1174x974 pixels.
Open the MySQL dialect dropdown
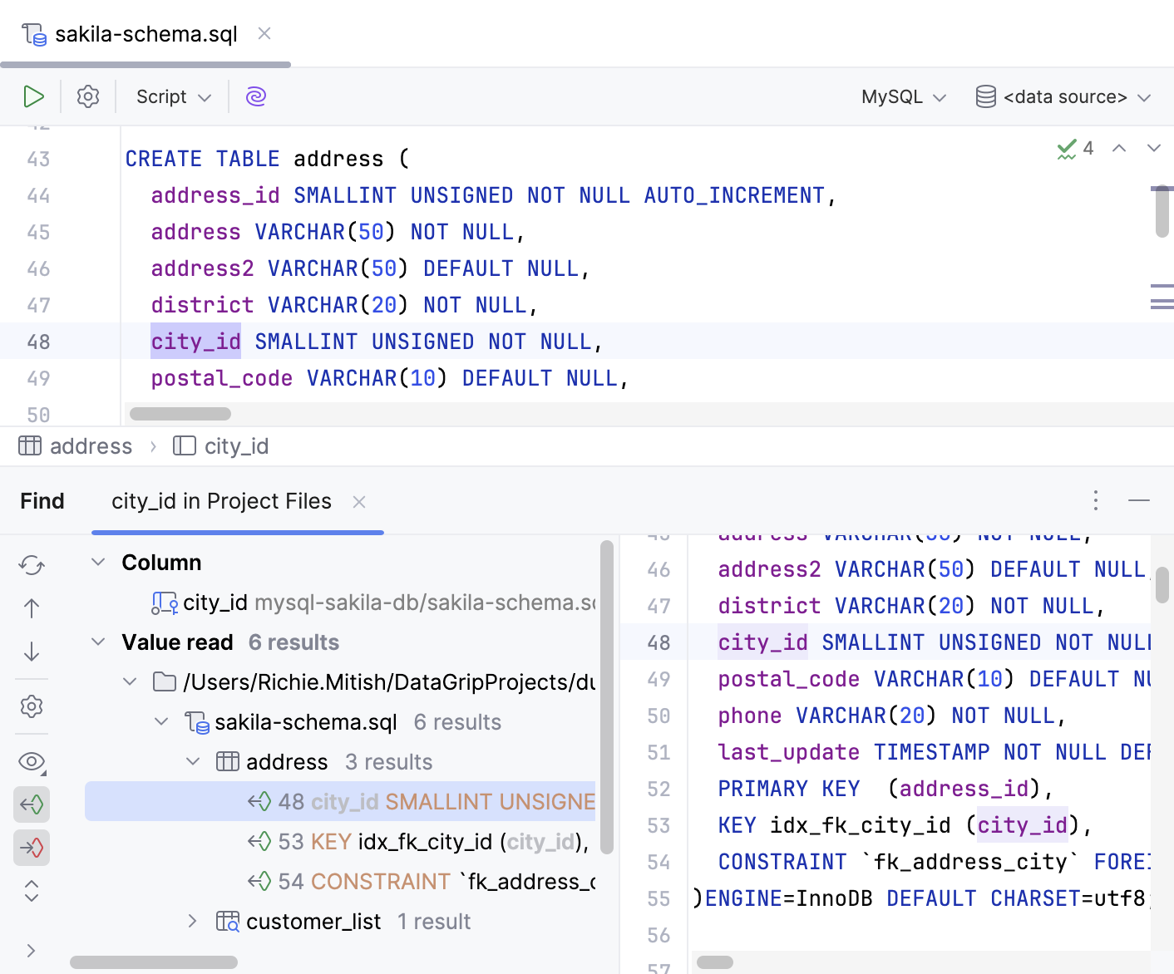coord(901,96)
